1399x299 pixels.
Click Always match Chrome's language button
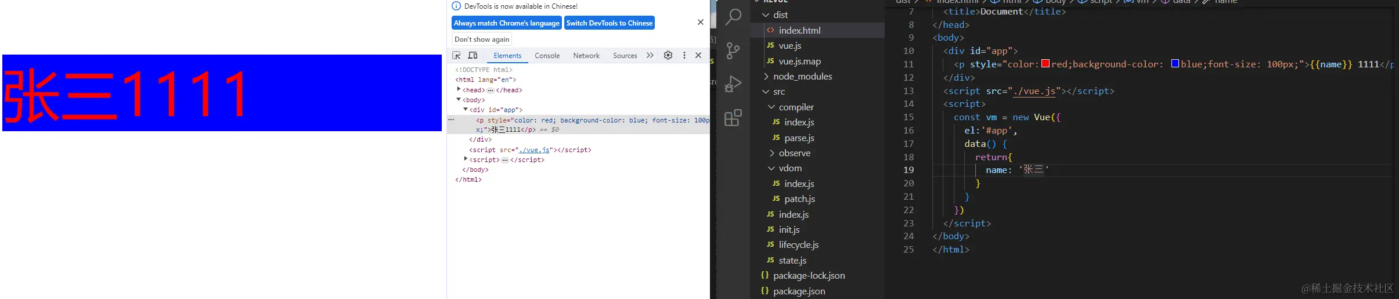click(x=507, y=23)
